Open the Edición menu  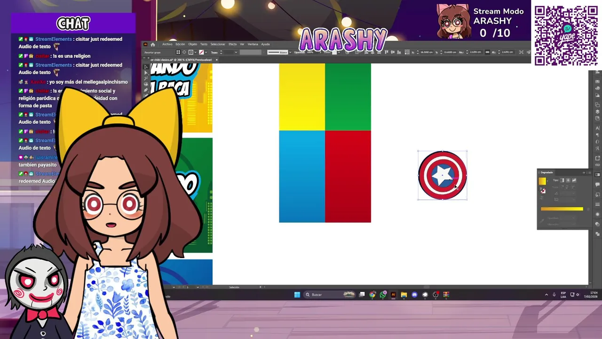click(x=180, y=44)
